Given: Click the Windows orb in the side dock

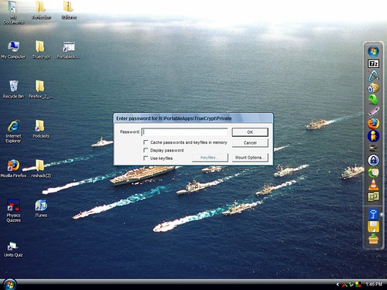Looking at the screenshot, I should 373,51.
